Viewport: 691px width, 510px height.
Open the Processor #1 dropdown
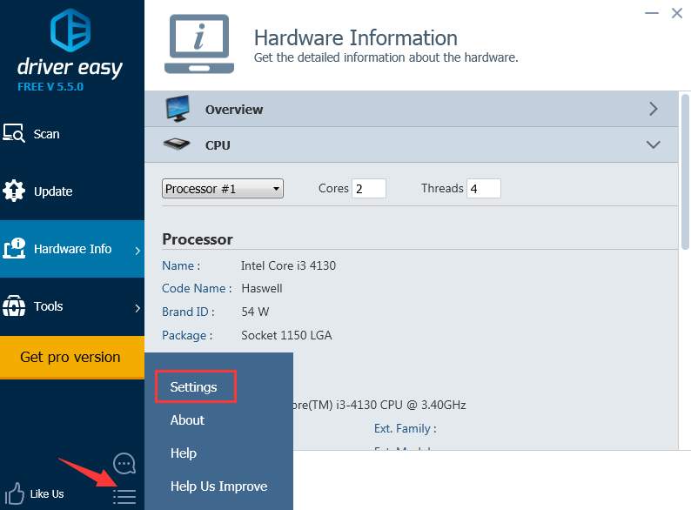pos(223,189)
